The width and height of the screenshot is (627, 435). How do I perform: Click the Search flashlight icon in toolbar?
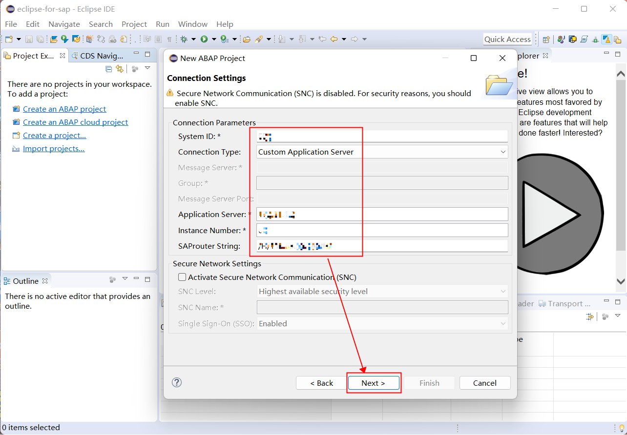click(x=259, y=39)
